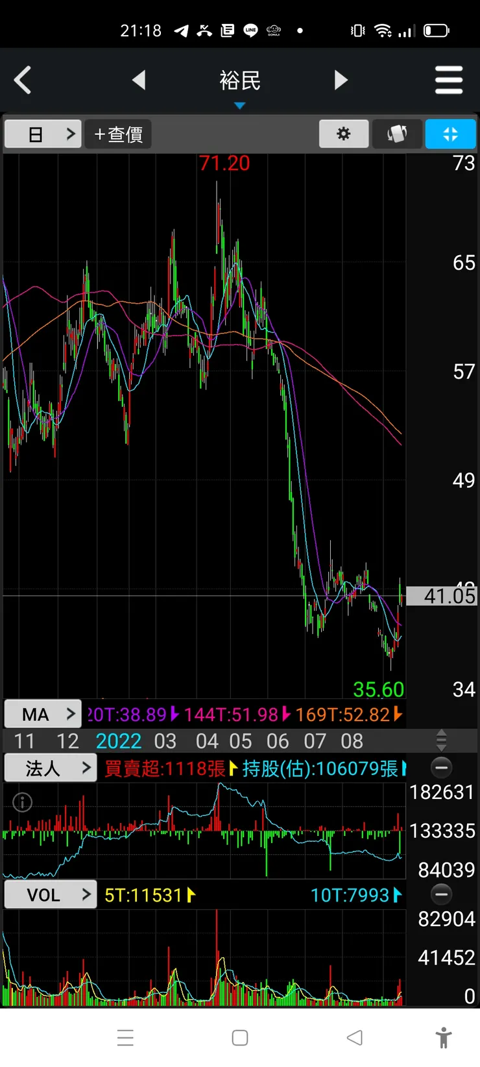The width and height of the screenshot is (480, 1067).
Task: Open the 日 period selector
Action: click(x=43, y=134)
